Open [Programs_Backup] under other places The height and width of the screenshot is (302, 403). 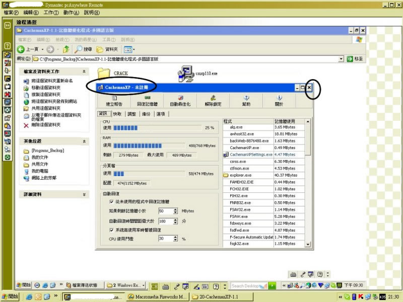tap(48, 150)
